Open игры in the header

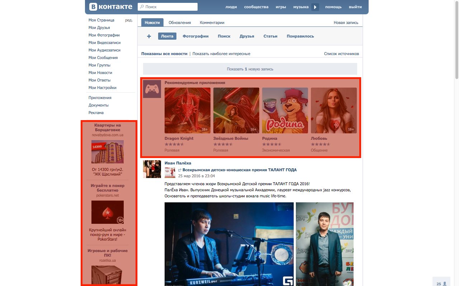(x=281, y=7)
